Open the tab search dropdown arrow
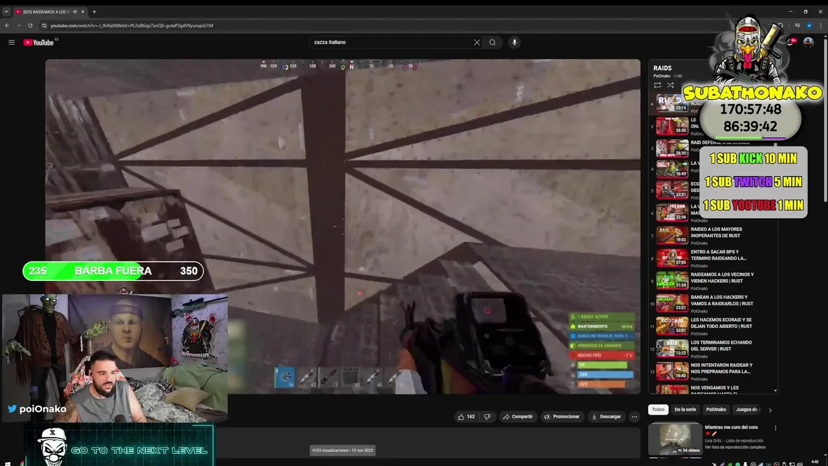Screen dimensions: 828x466 pyautogui.click(x=6, y=12)
